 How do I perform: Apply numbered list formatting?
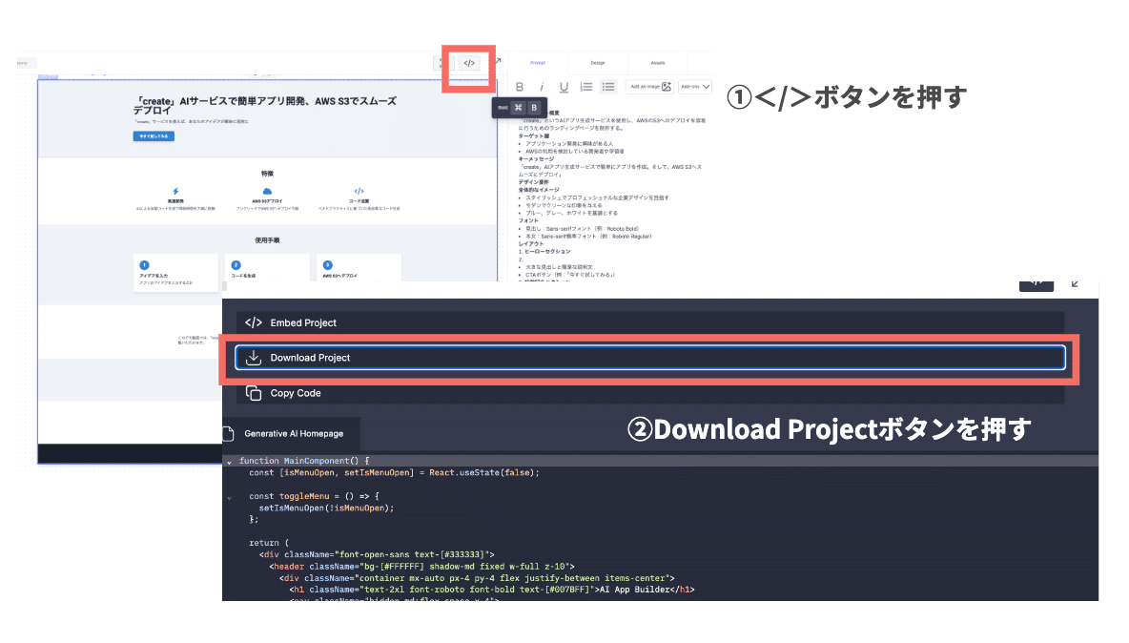586,87
